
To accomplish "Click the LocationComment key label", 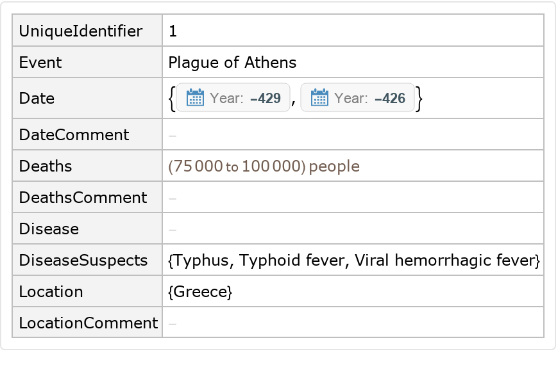I will (x=88, y=323).
